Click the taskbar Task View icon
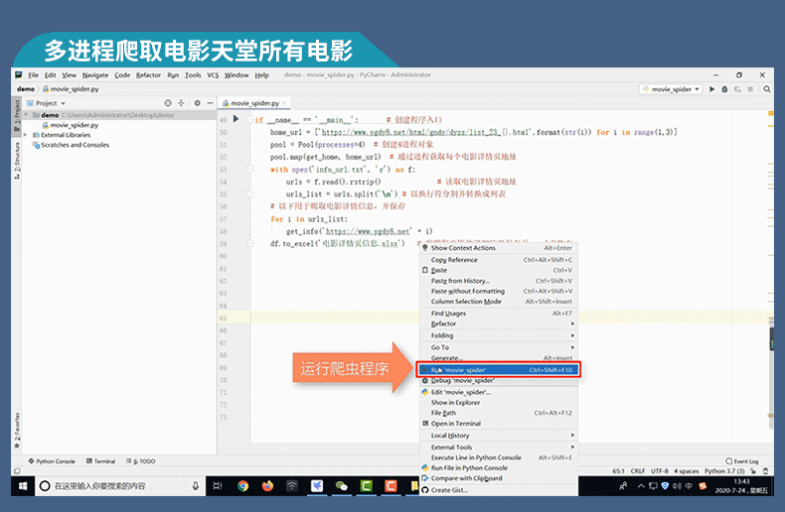This screenshot has height=512, width=785. coord(218,485)
